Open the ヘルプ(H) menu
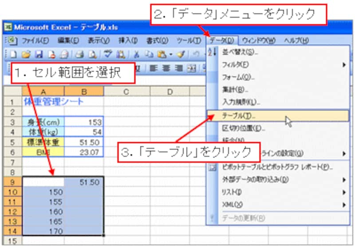Image resolution: width=355 pixels, height=248 pixels. 296,41
